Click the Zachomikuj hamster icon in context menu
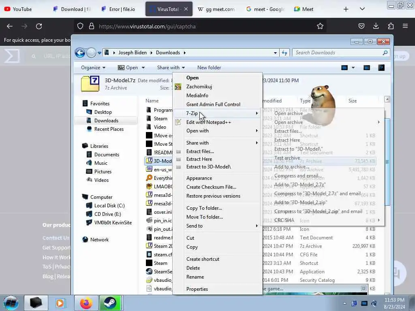Screen dimensions: 415x311 pos(178,87)
